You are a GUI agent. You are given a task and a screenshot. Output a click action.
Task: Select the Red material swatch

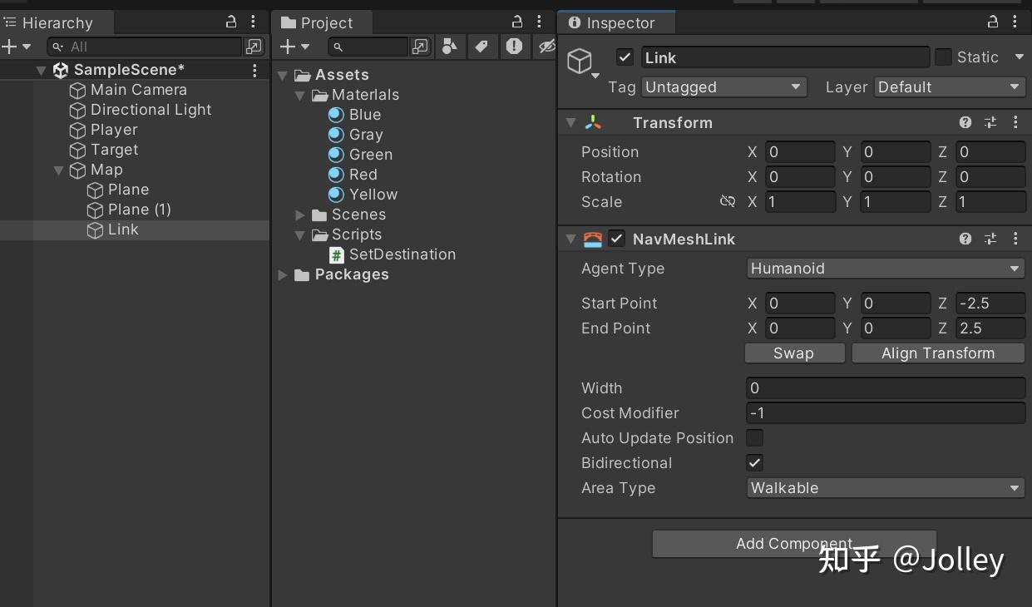(336, 175)
